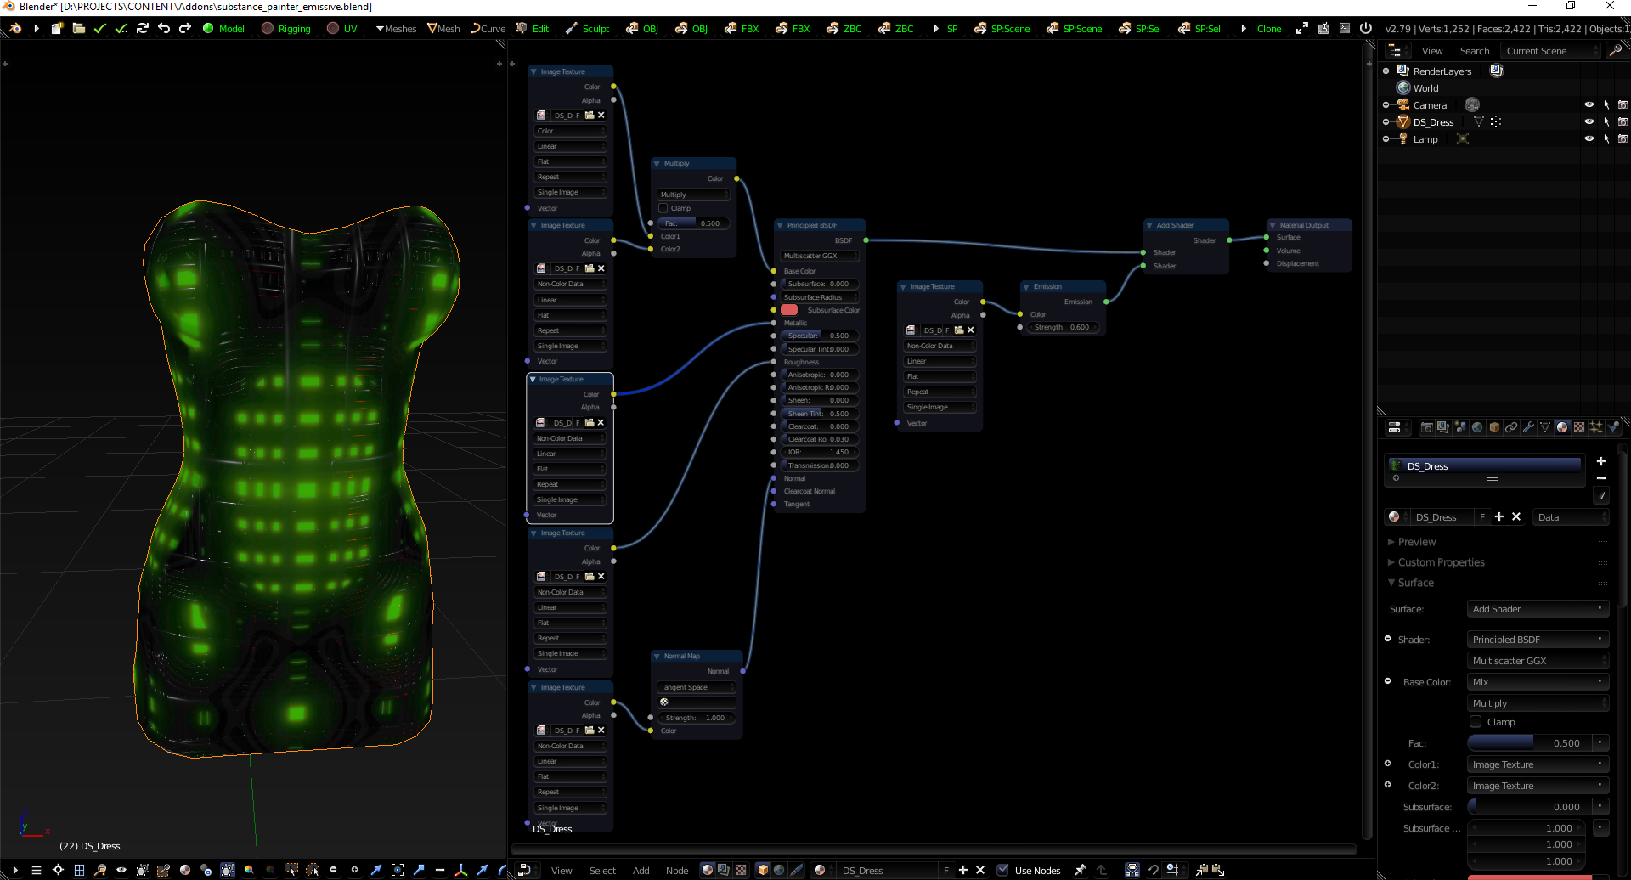Click the open folder icon in toolbar
Screen dimensions: 1631x880
point(79,28)
